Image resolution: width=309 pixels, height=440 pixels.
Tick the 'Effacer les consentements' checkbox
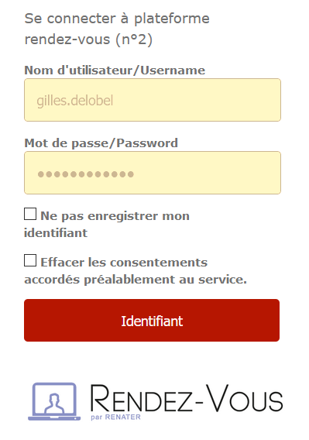tap(30, 260)
